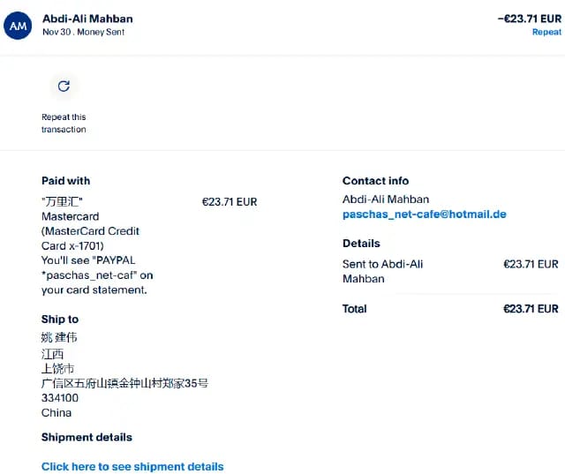Click the 'Paid with' heading
Viewport: 565px width, 474px height.
(x=66, y=181)
